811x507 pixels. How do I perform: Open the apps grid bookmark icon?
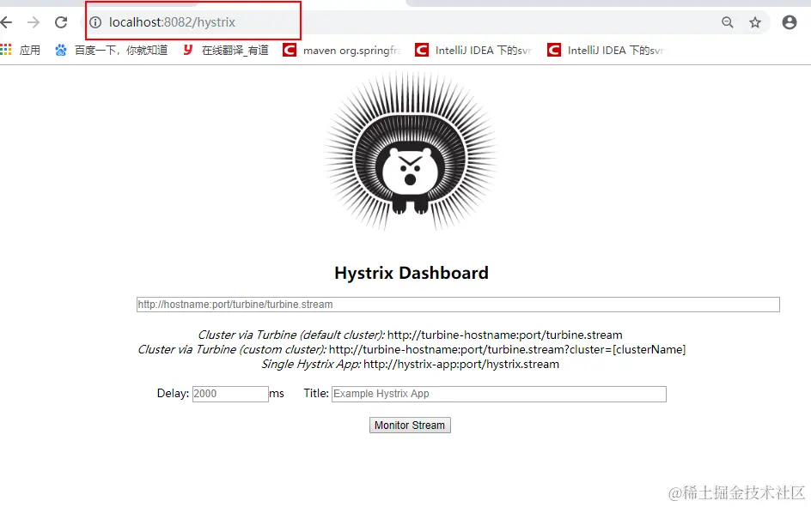point(6,50)
